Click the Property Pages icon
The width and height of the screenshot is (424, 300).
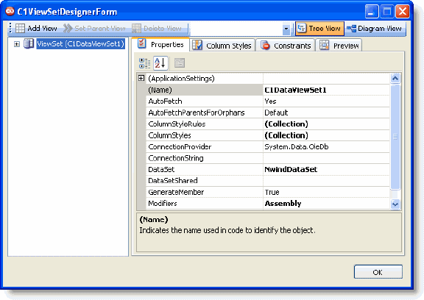[x=180, y=63]
